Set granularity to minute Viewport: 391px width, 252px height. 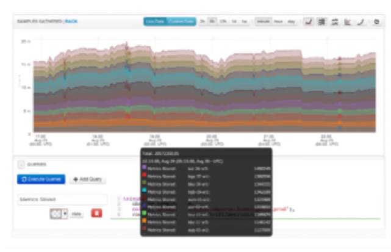pos(264,21)
